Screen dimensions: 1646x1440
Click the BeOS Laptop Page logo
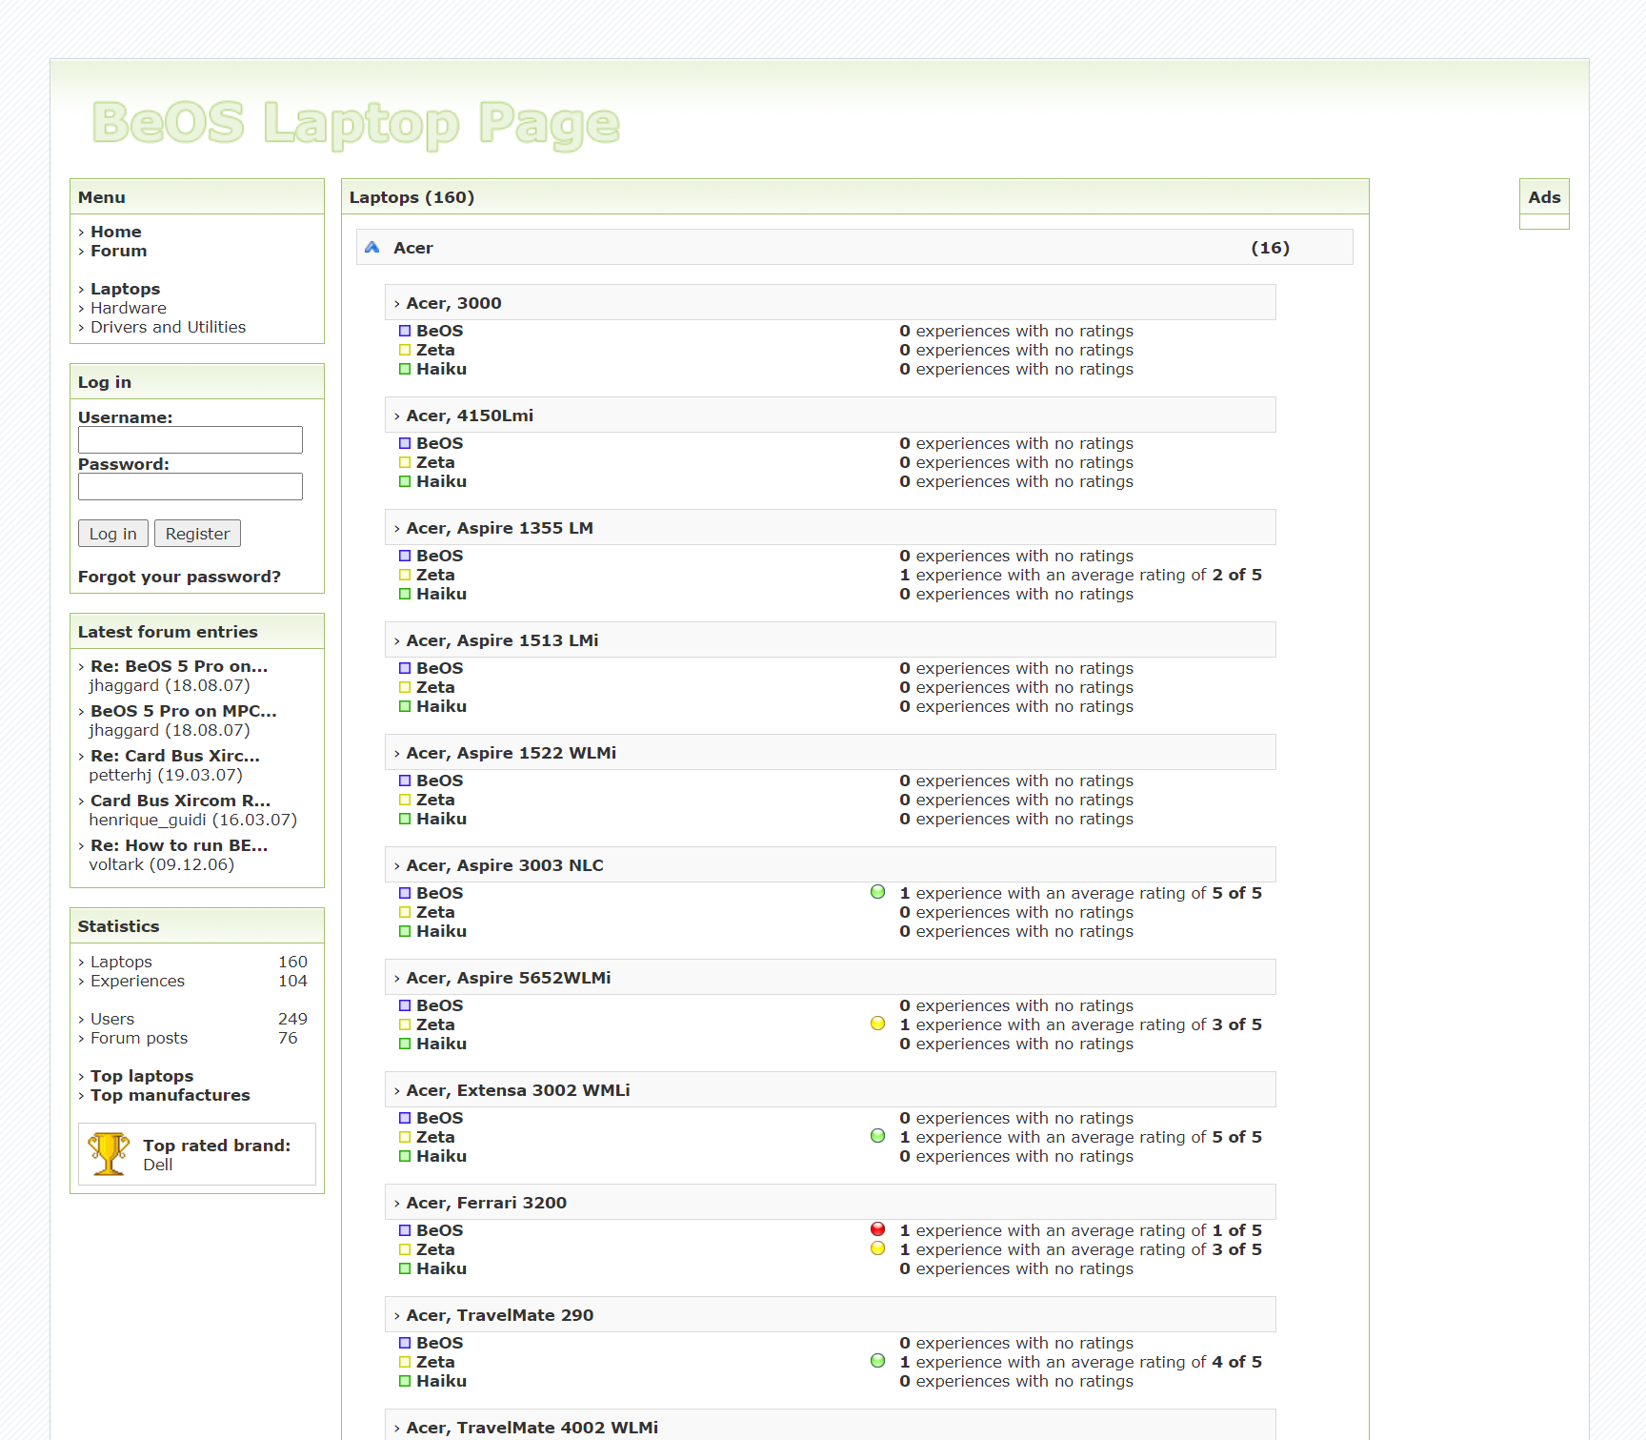click(356, 124)
